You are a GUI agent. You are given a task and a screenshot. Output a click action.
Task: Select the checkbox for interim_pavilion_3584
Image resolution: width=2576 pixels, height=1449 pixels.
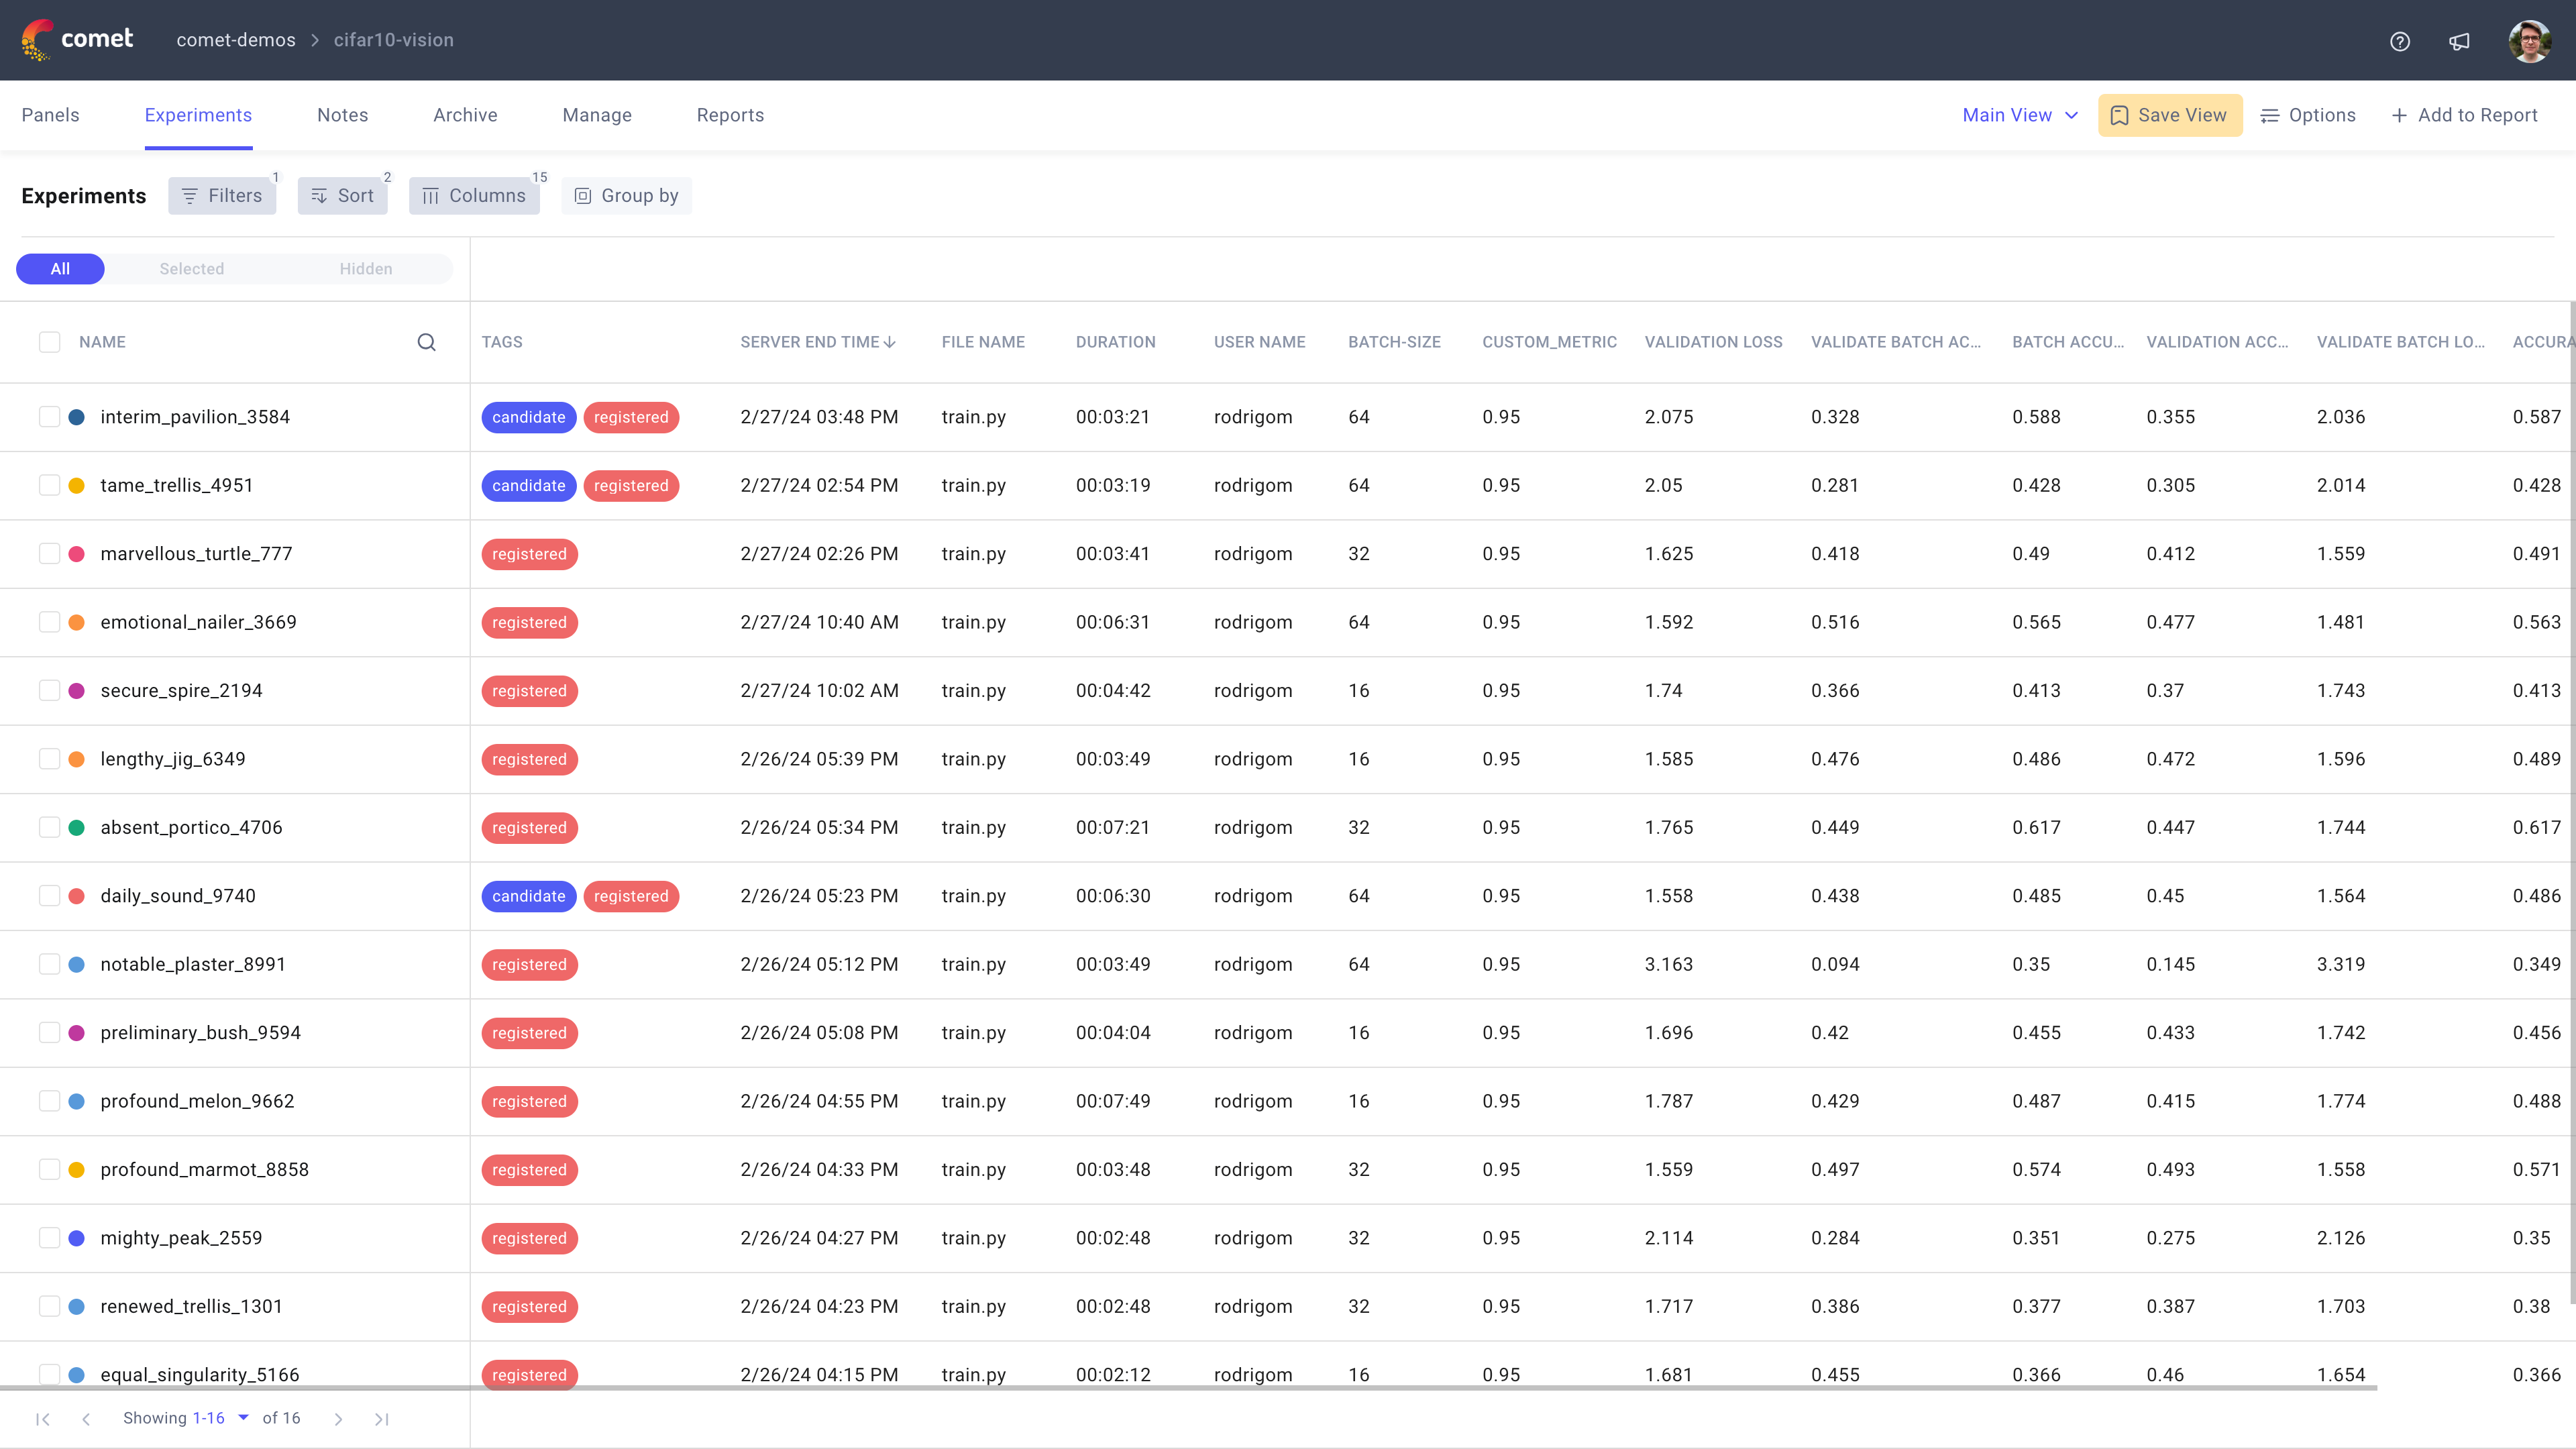pos(49,416)
